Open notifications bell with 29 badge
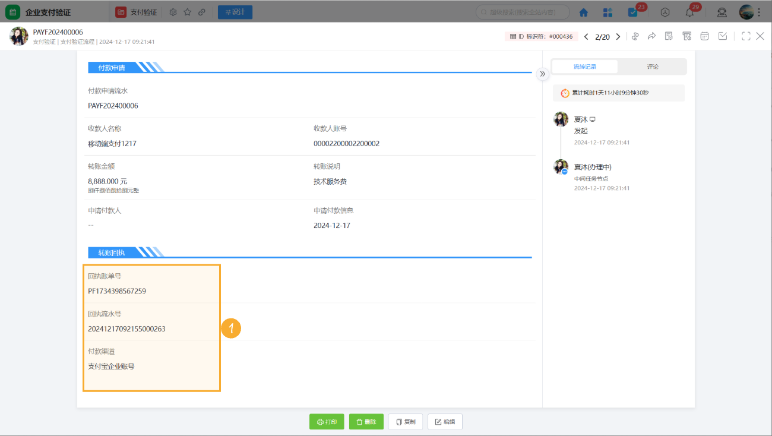 click(x=689, y=12)
